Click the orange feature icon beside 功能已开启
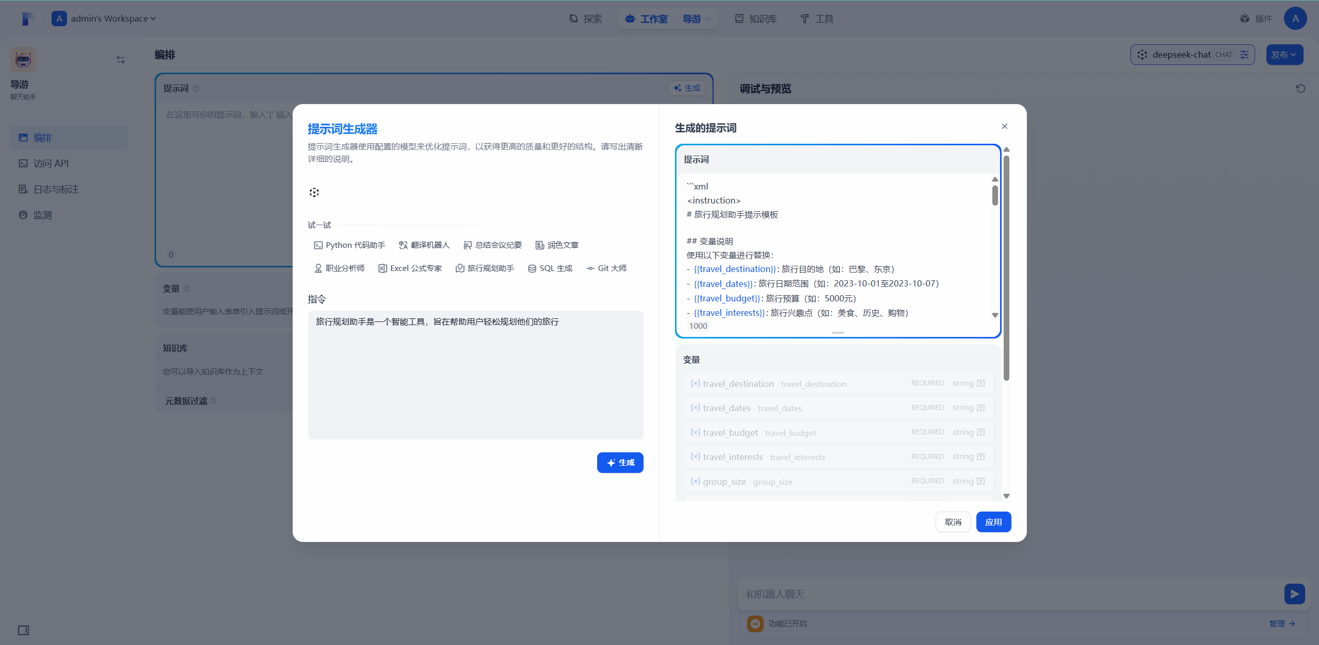This screenshot has height=645, width=1319. 755,623
